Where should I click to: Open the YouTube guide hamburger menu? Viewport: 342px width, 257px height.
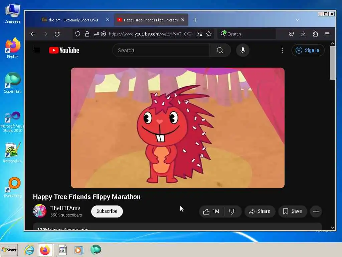point(37,50)
